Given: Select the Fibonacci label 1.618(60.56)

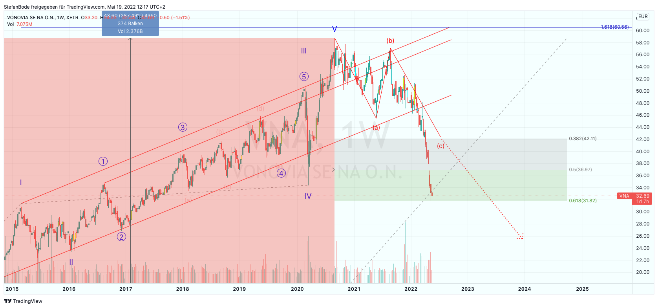Looking at the screenshot, I should (x=615, y=27).
